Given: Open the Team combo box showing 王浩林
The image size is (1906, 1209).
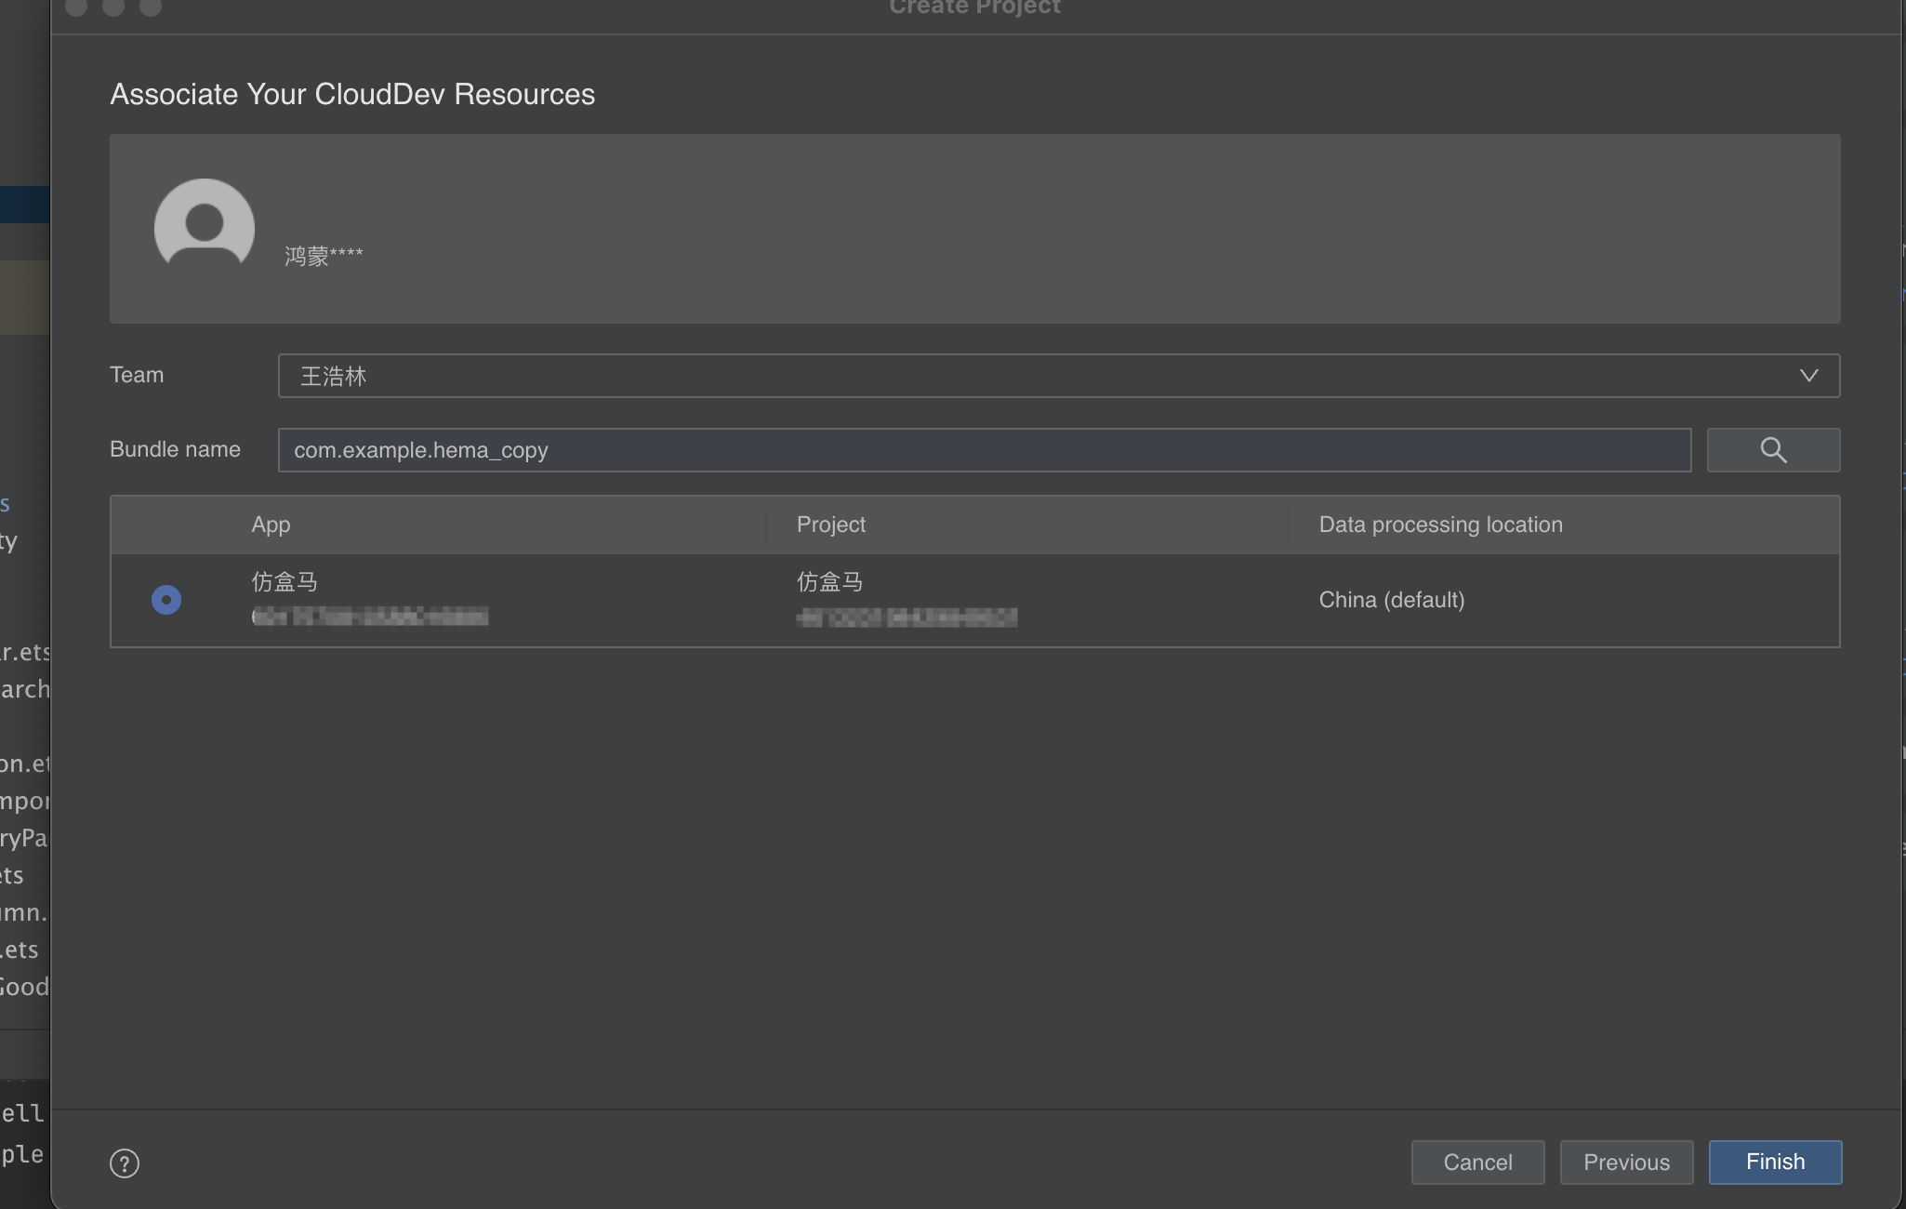Looking at the screenshot, I should click(x=1023, y=376).
